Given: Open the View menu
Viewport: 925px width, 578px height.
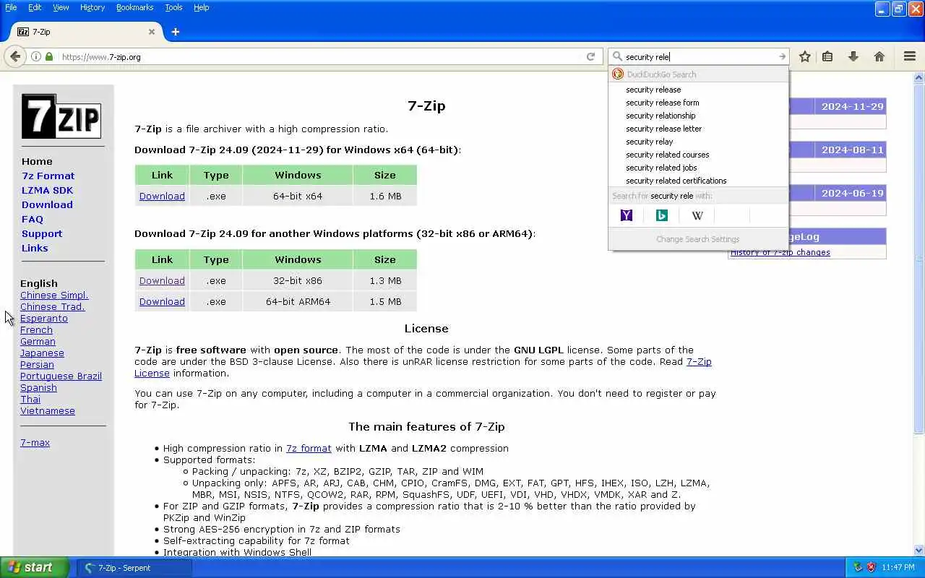Looking at the screenshot, I should point(61,7).
